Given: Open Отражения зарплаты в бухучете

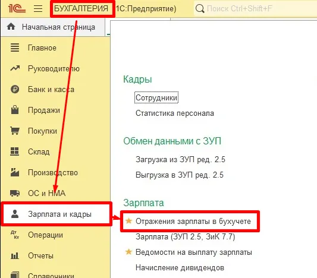Looking at the screenshot, I should click(x=193, y=221).
